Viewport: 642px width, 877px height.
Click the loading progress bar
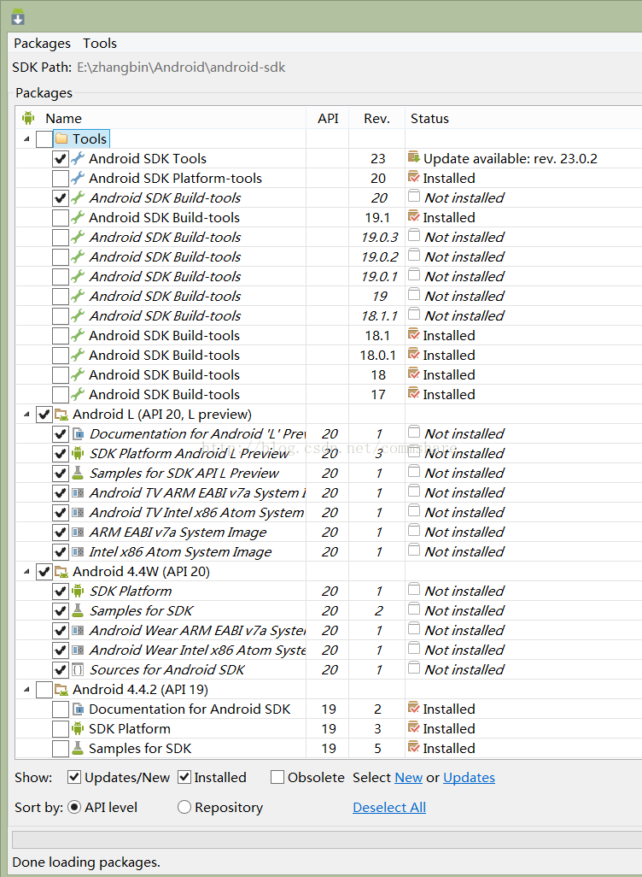(x=327, y=839)
